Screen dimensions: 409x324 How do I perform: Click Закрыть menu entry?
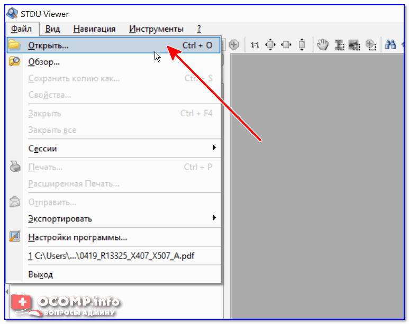(114, 114)
